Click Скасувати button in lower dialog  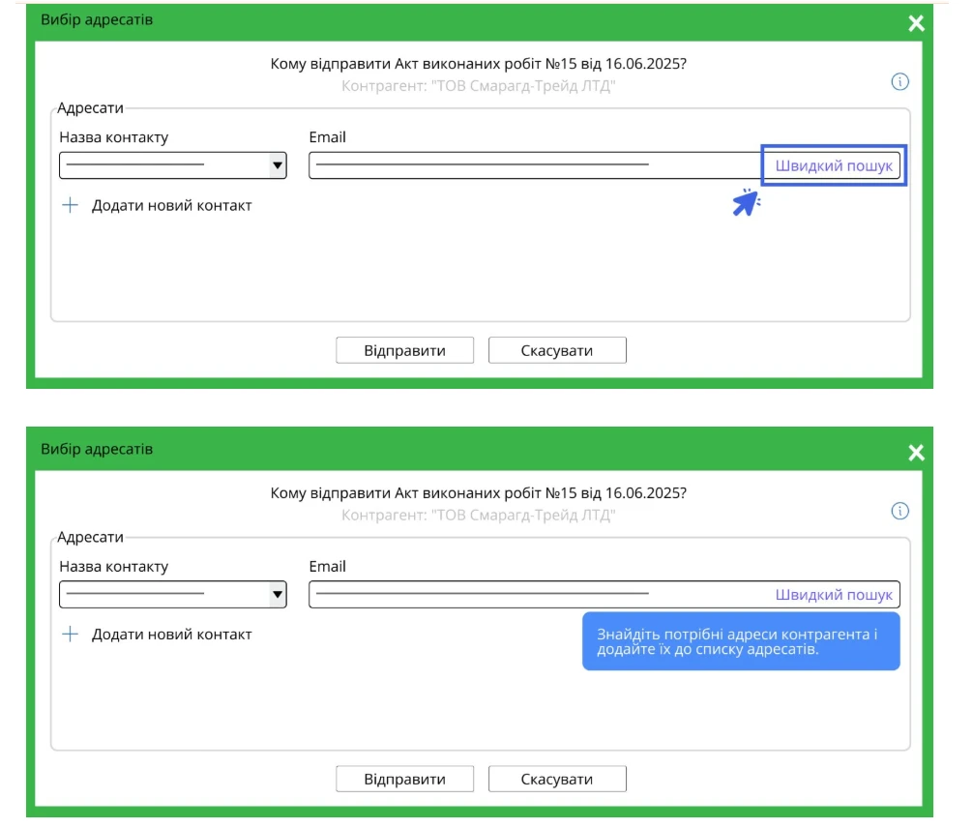[557, 779]
